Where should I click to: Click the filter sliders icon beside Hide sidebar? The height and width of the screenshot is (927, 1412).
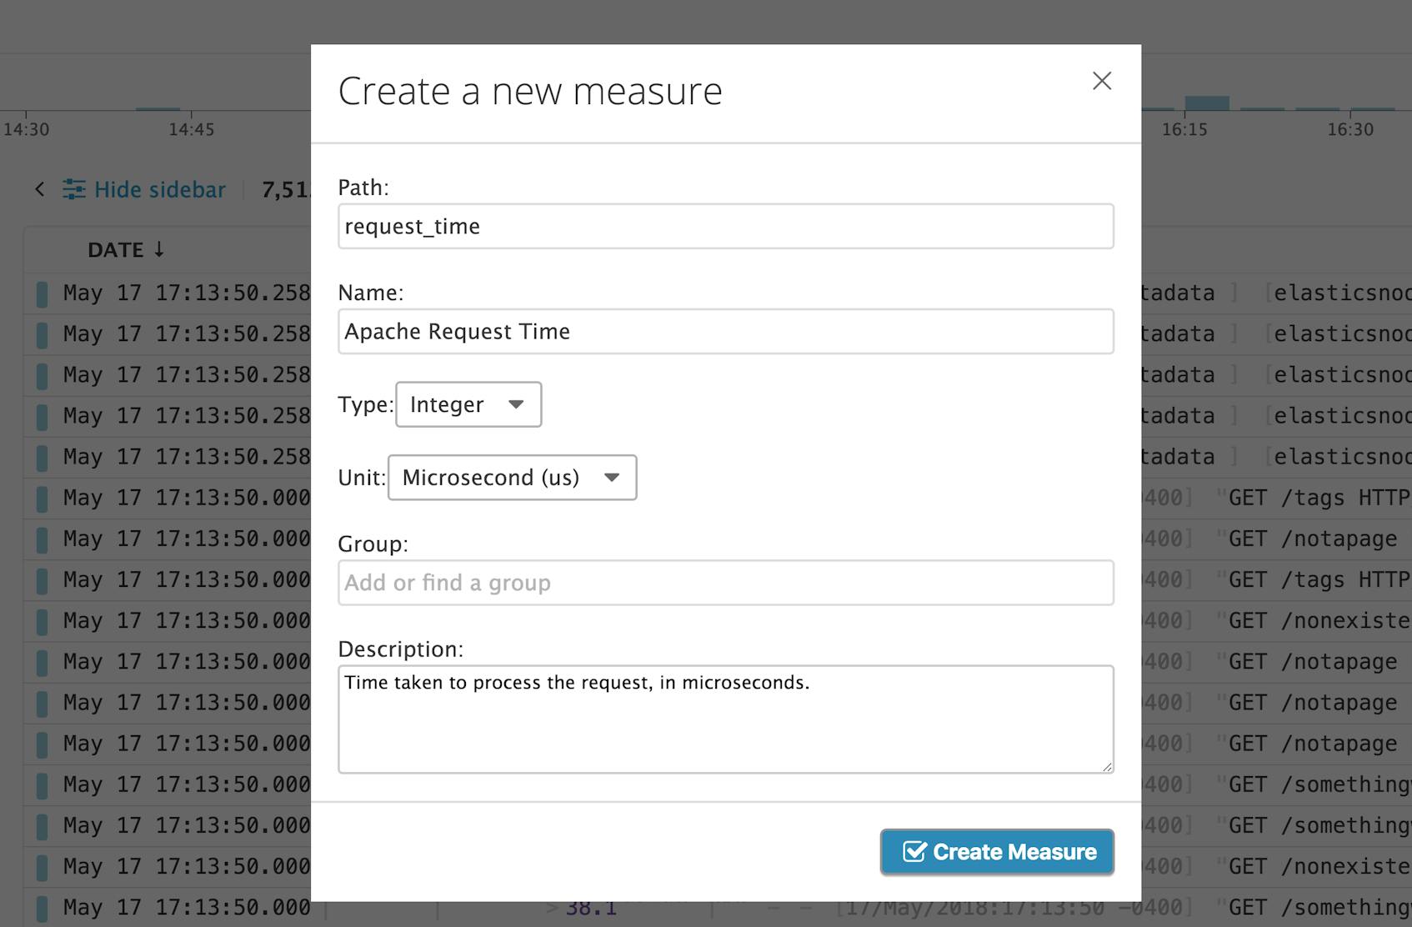(74, 189)
